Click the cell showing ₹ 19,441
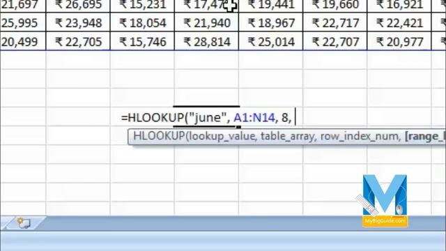This screenshot has height=251, width=446. click(271, 6)
